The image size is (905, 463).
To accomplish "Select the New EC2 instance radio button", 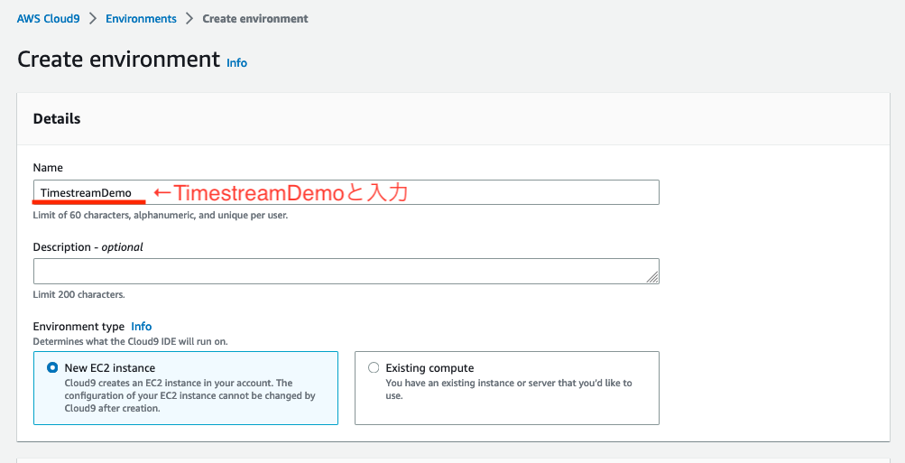I will coord(52,367).
